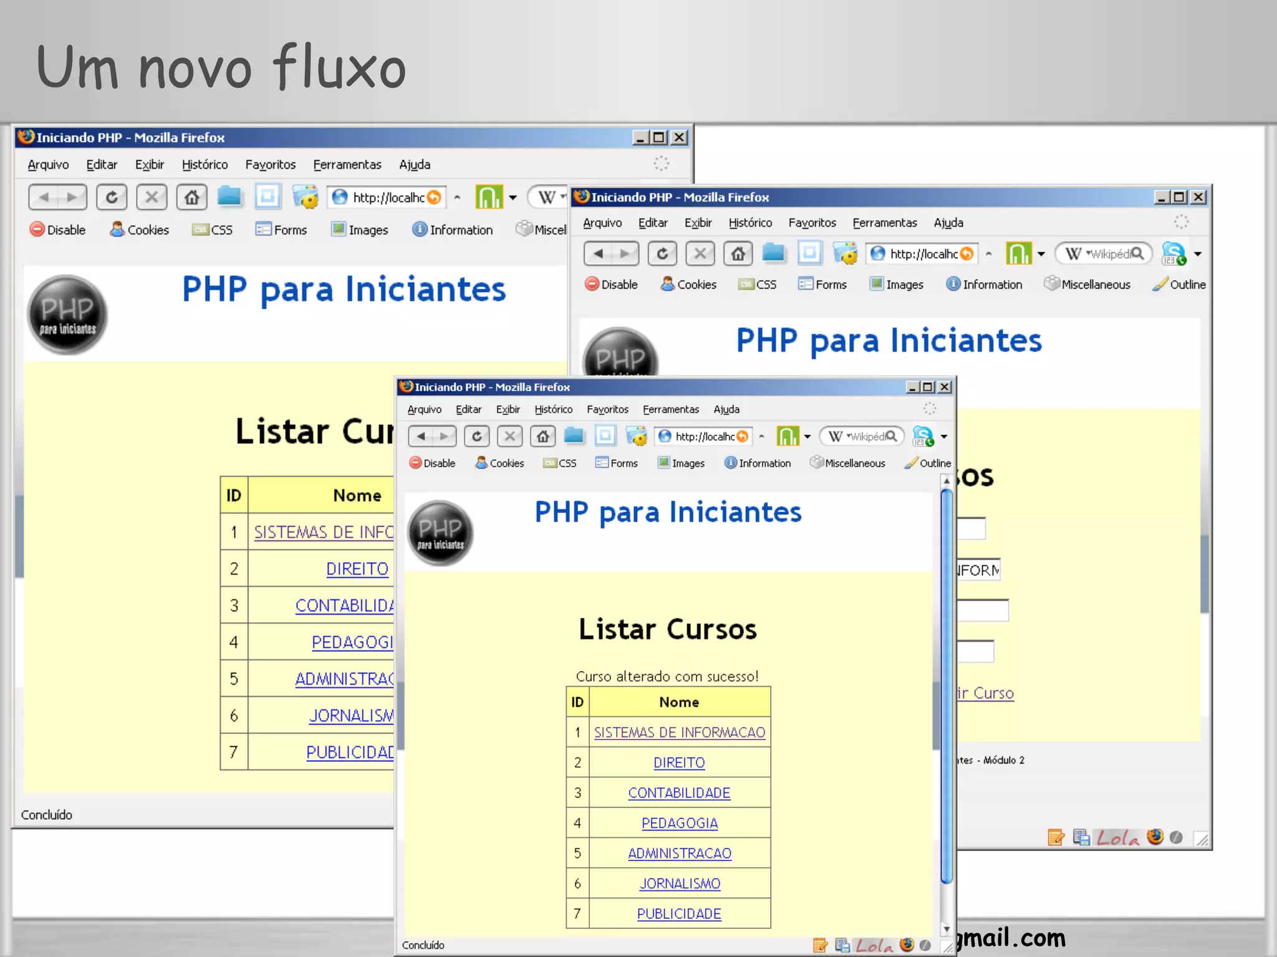Click the 'ir Curso' link in right back window
This screenshot has width=1277, height=957.
[986, 693]
